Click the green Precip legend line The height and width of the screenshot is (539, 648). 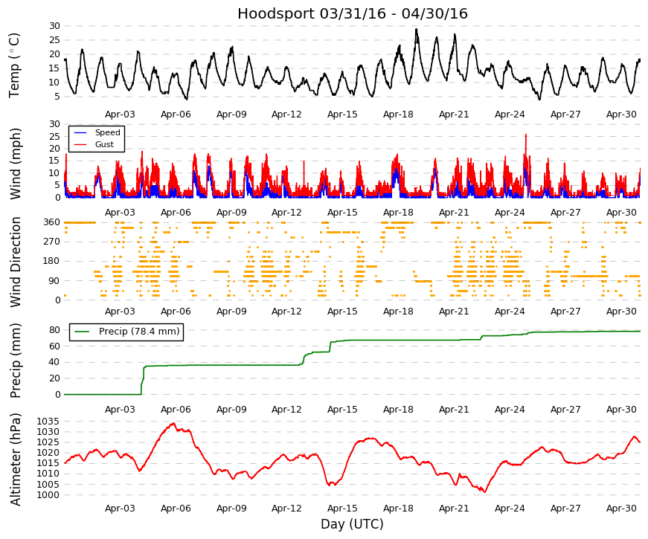(x=81, y=332)
